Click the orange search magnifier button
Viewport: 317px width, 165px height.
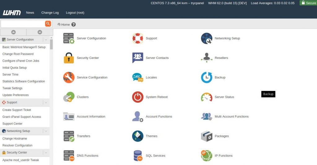point(48,24)
